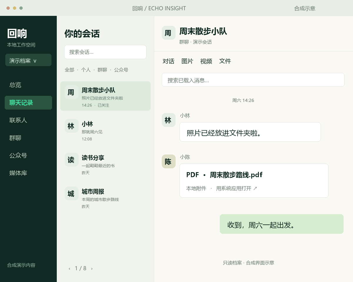
Task: Click the chat header avatar 周
Action: pos(169,33)
